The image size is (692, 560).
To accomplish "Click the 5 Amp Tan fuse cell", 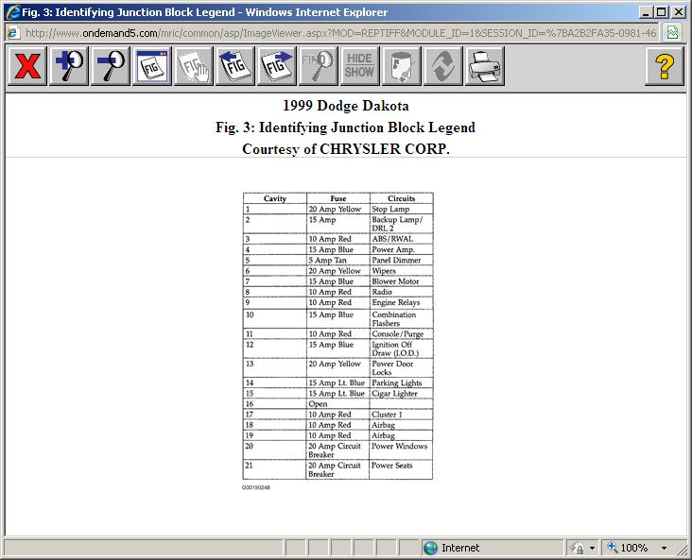I will point(338,260).
